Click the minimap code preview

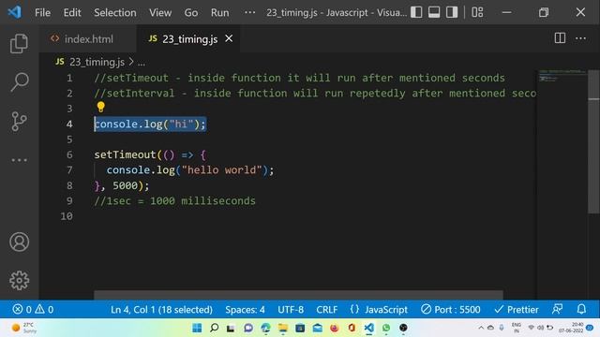coord(562,76)
